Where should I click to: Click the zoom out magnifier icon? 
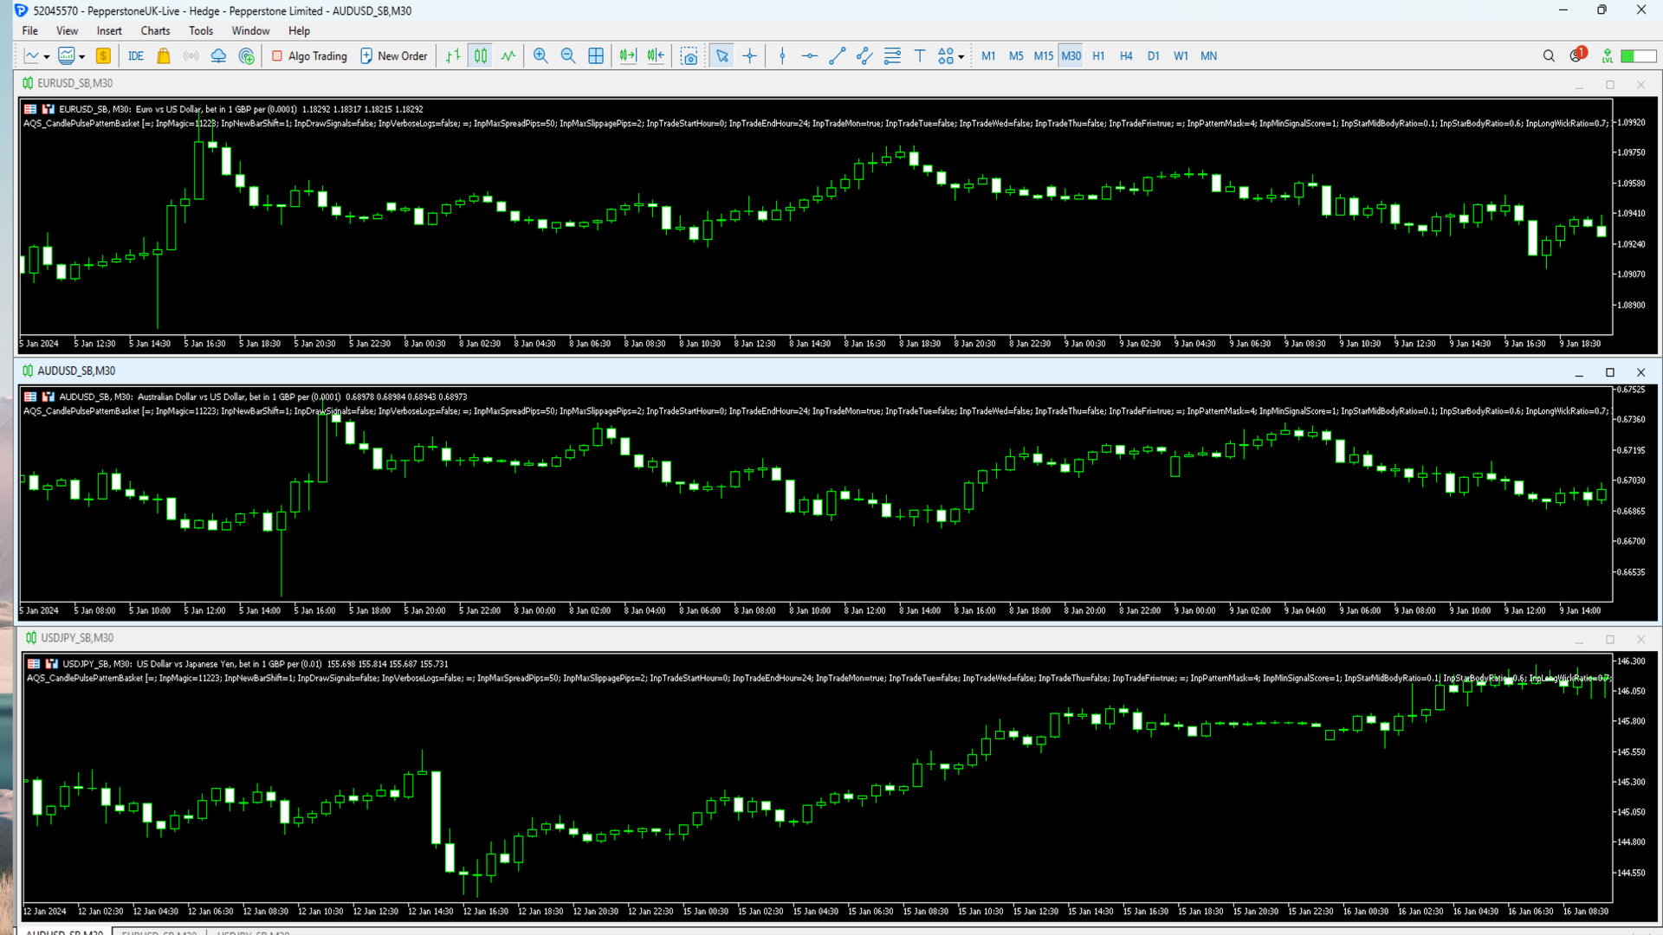click(x=568, y=56)
